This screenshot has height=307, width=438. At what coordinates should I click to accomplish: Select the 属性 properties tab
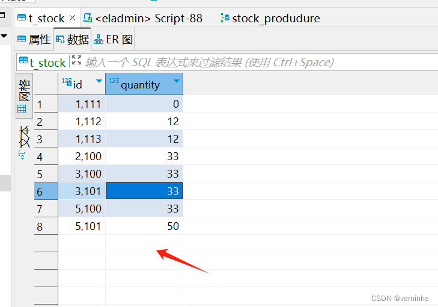(x=34, y=40)
